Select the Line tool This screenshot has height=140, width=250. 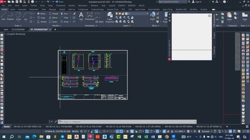4,17
